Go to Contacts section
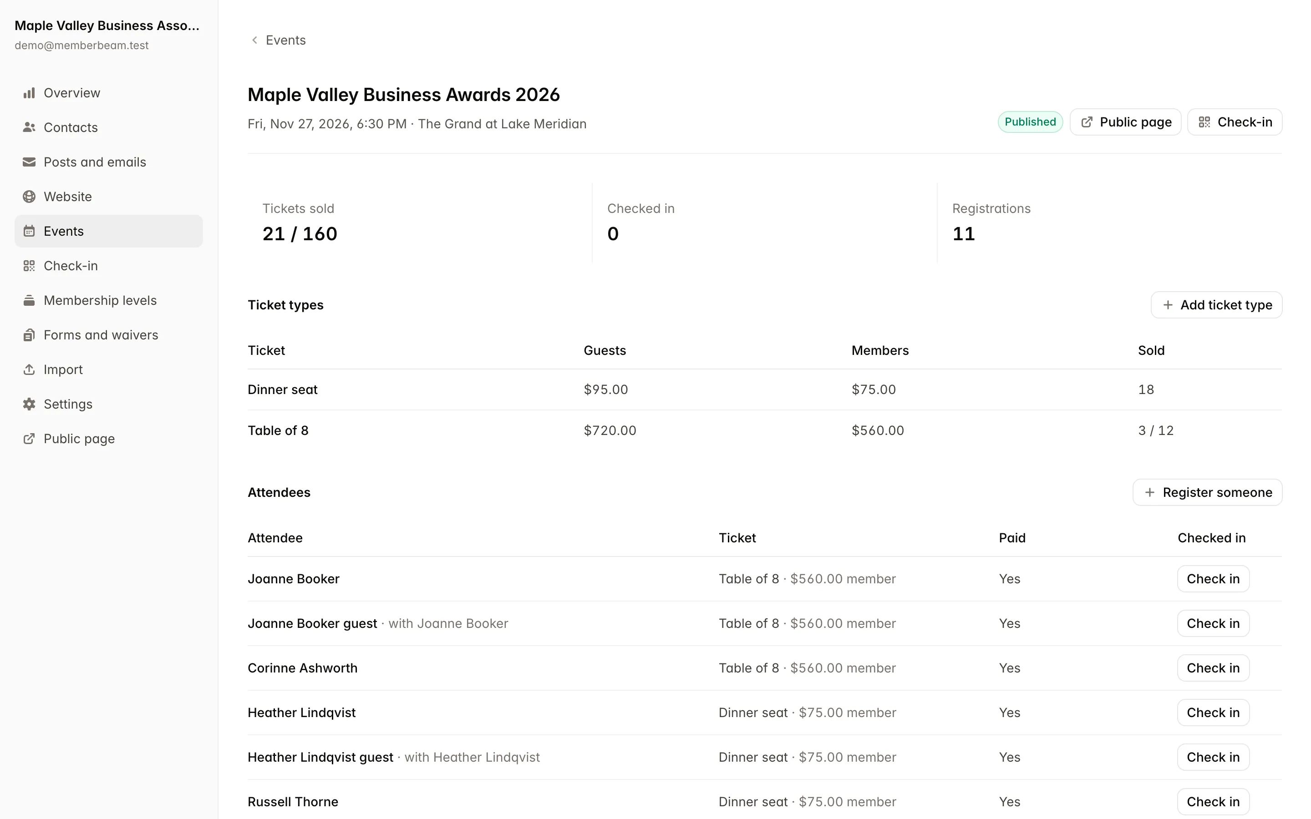Viewport: 1311px width, 819px height. pos(108,127)
